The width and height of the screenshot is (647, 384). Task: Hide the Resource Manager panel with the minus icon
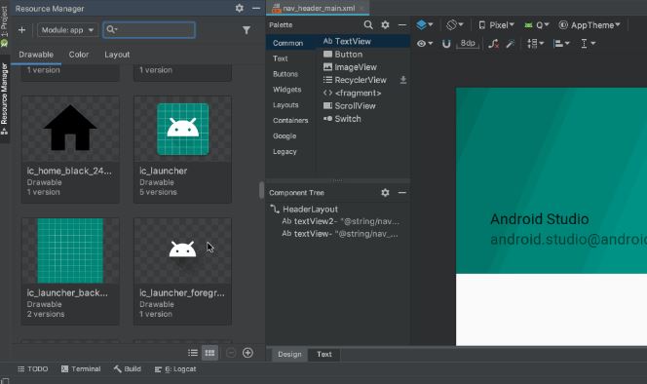[x=256, y=8]
